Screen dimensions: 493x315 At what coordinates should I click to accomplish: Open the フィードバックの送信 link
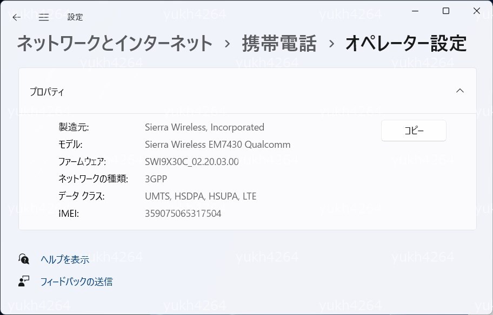[x=76, y=282]
